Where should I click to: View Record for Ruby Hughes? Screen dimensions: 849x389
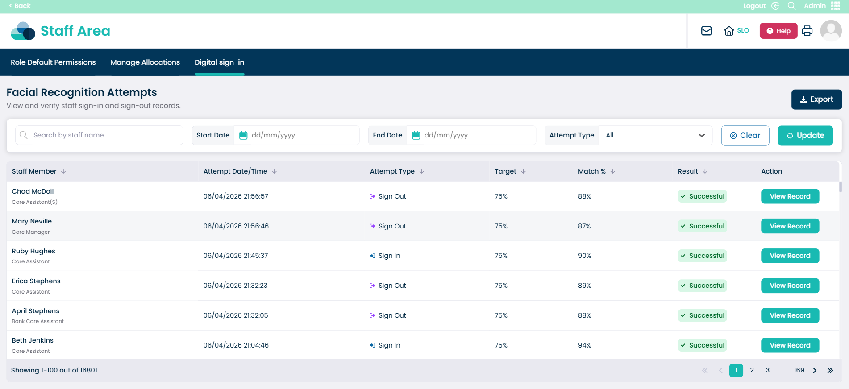[790, 256]
